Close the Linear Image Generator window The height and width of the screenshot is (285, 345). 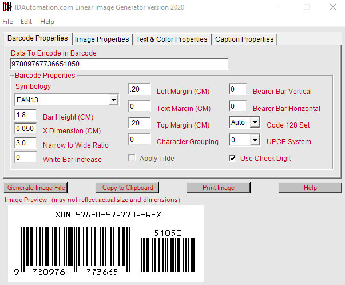click(332, 7)
